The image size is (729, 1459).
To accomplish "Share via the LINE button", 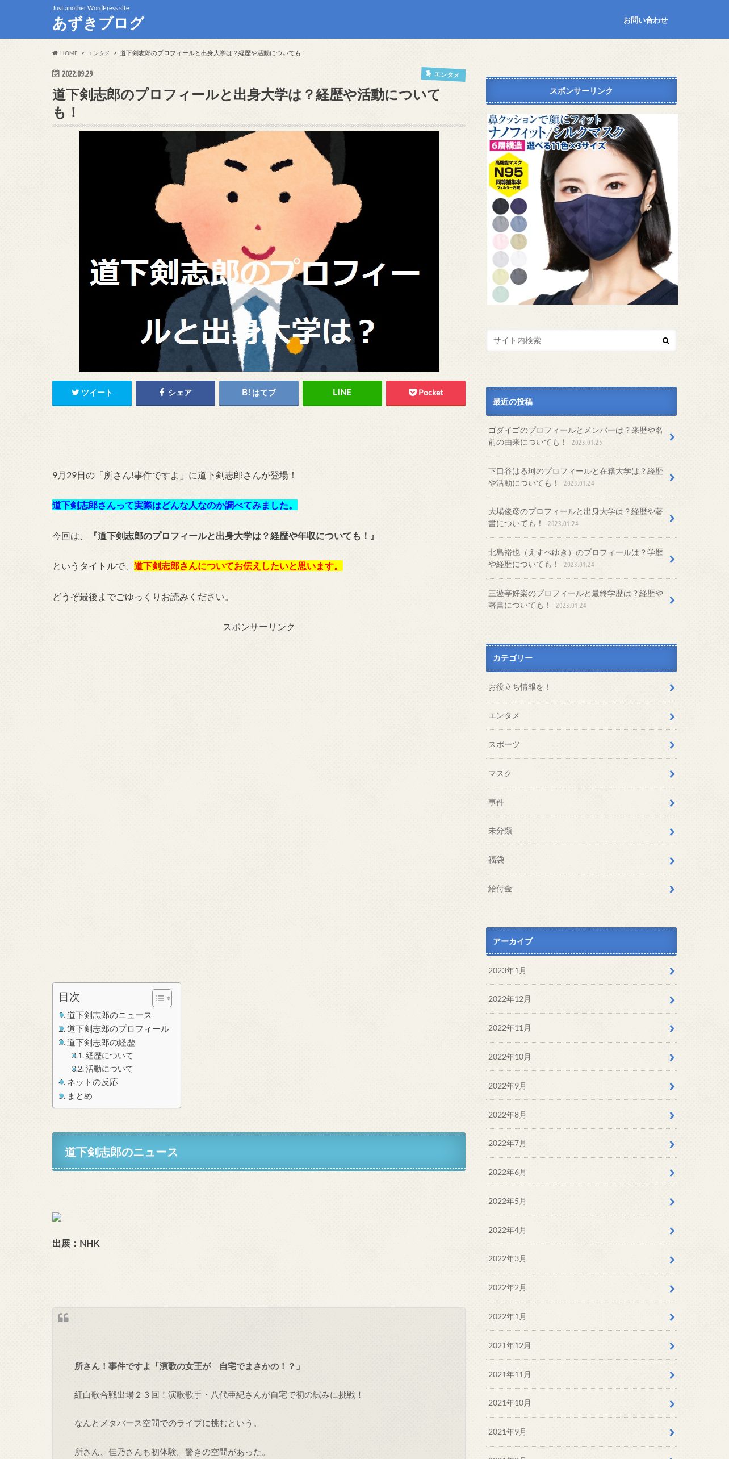I will tap(342, 393).
